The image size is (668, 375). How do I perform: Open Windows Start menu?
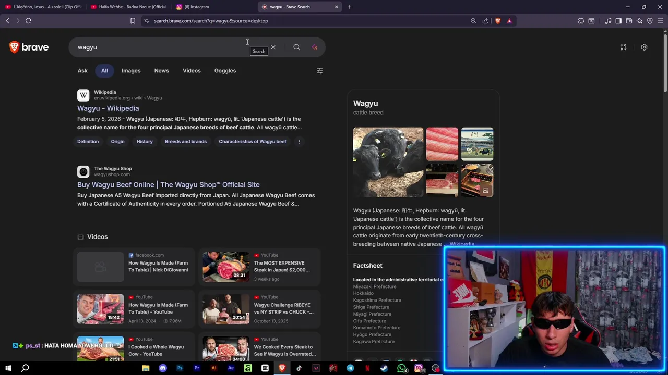pyautogui.click(x=8, y=368)
